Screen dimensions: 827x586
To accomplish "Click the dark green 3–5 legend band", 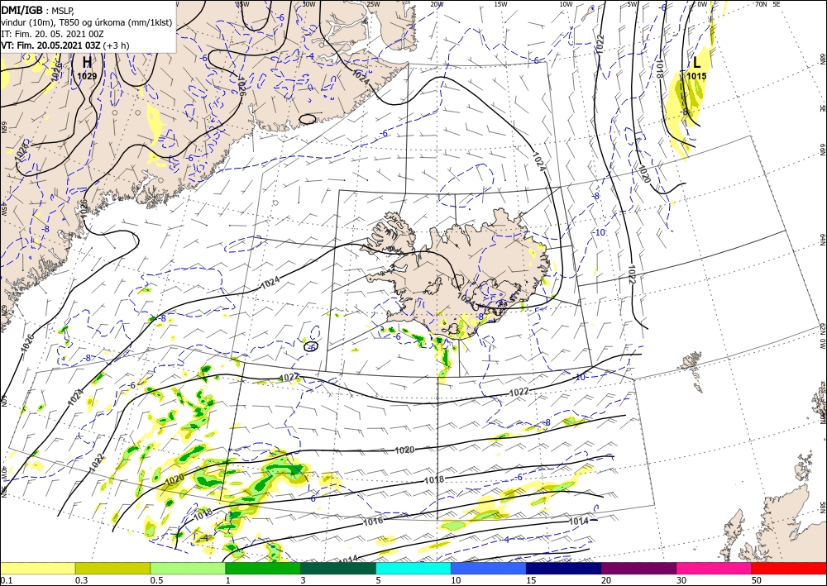I will pos(338,568).
